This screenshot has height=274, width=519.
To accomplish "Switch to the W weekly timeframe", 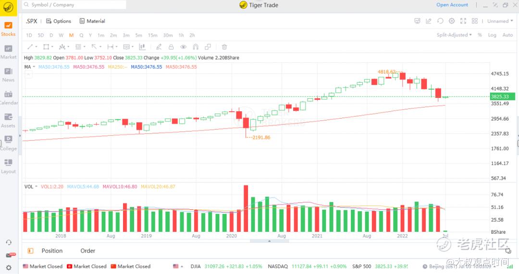I will [x=61, y=35].
